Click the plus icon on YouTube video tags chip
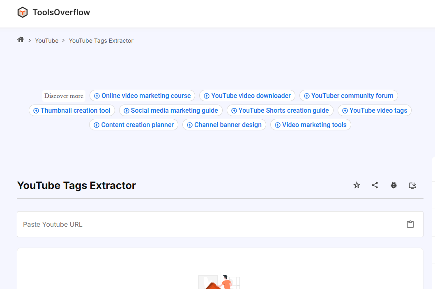435x289 pixels. click(x=344, y=110)
